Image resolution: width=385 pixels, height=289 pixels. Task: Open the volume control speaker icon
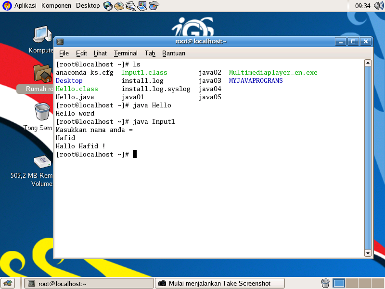378,6
